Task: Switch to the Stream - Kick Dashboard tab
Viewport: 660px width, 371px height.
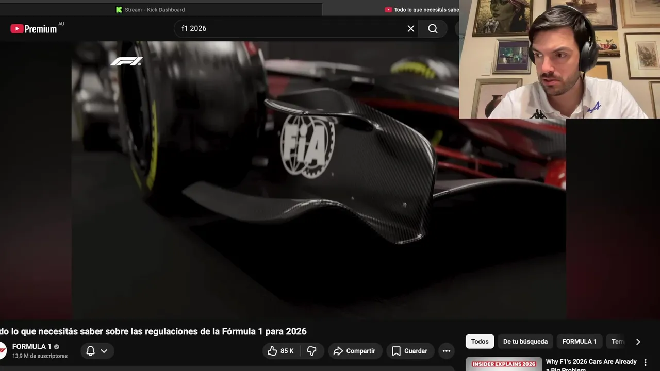Action: [x=155, y=10]
